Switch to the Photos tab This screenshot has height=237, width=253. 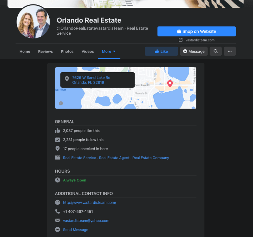point(67,52)
